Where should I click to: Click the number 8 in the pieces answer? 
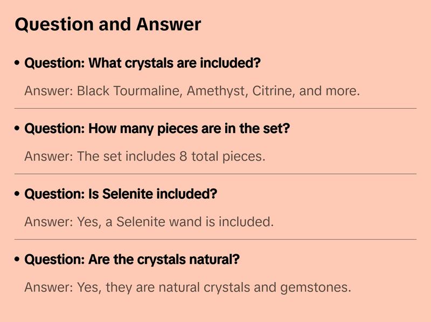click(x=183, y=157)
